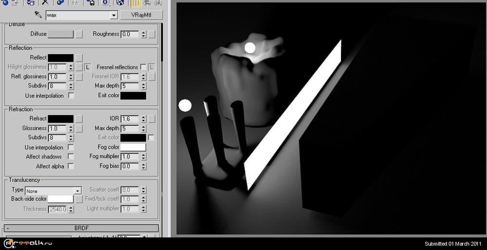Click Put Material to Scene icon
Viewport: 487px width, 250px height.
pos(16,2)
